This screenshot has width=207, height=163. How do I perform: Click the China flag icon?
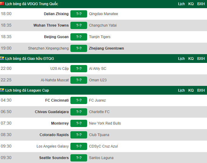[2, 4]
